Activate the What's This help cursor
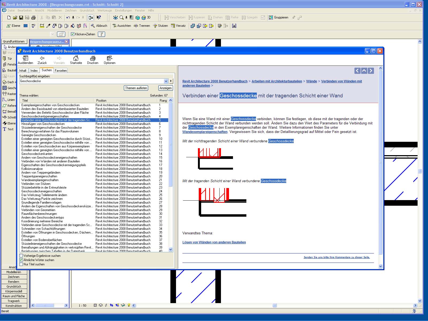This screenshot has width=428, height=321. pos(99,18)
